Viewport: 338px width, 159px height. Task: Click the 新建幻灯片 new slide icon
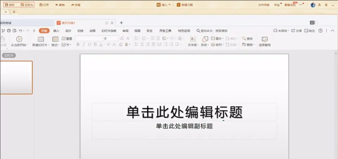(x=41, y=39)
